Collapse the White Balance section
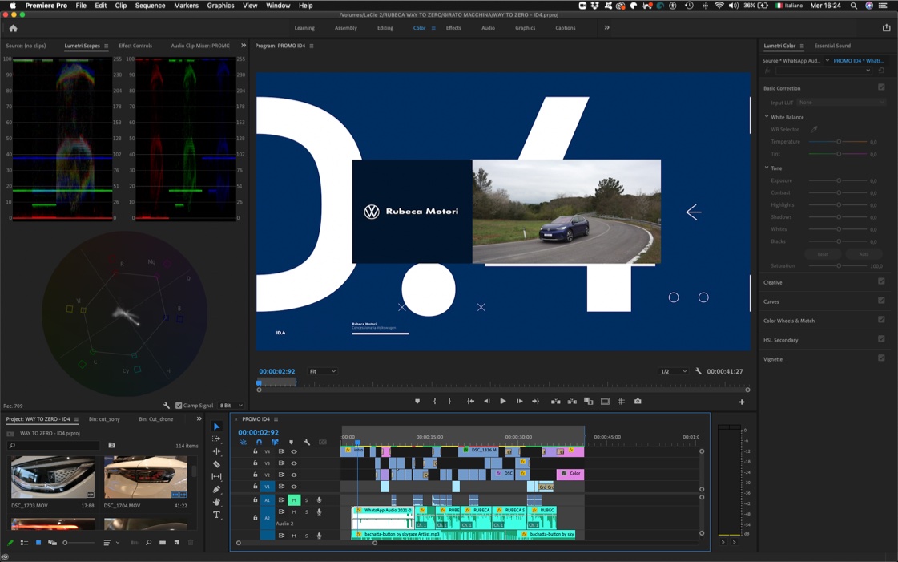 pos(767,117)
